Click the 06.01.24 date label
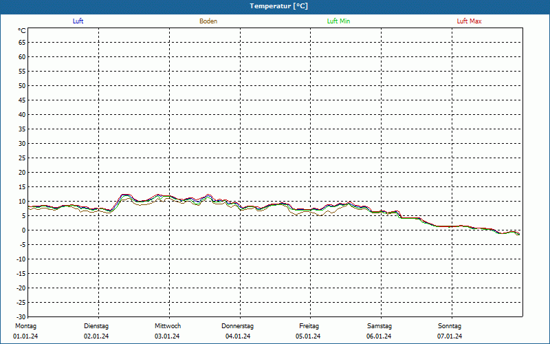Screen dimensions: 550x344 pyautogui.click(x=379, y=336)
